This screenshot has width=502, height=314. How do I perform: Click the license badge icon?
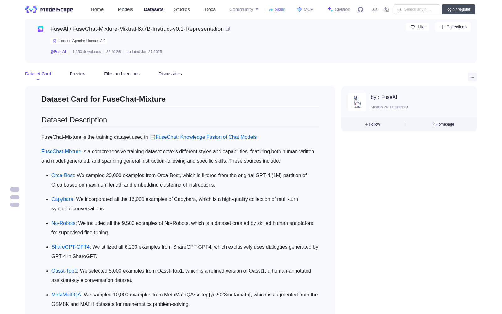click(55, 41)
